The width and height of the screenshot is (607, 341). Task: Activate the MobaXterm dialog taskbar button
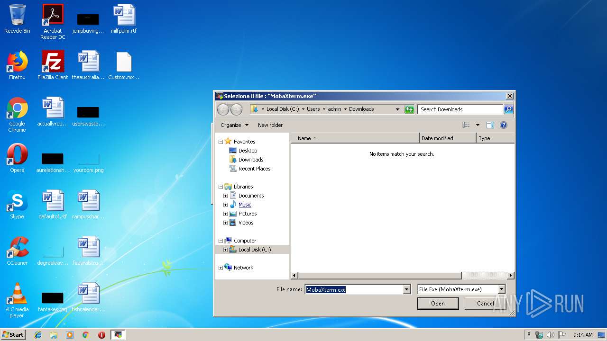[x=118, y=335]
